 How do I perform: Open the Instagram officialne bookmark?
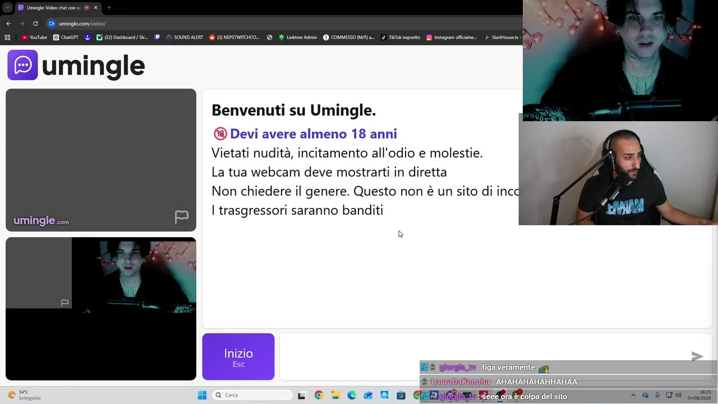coord(452,38)
